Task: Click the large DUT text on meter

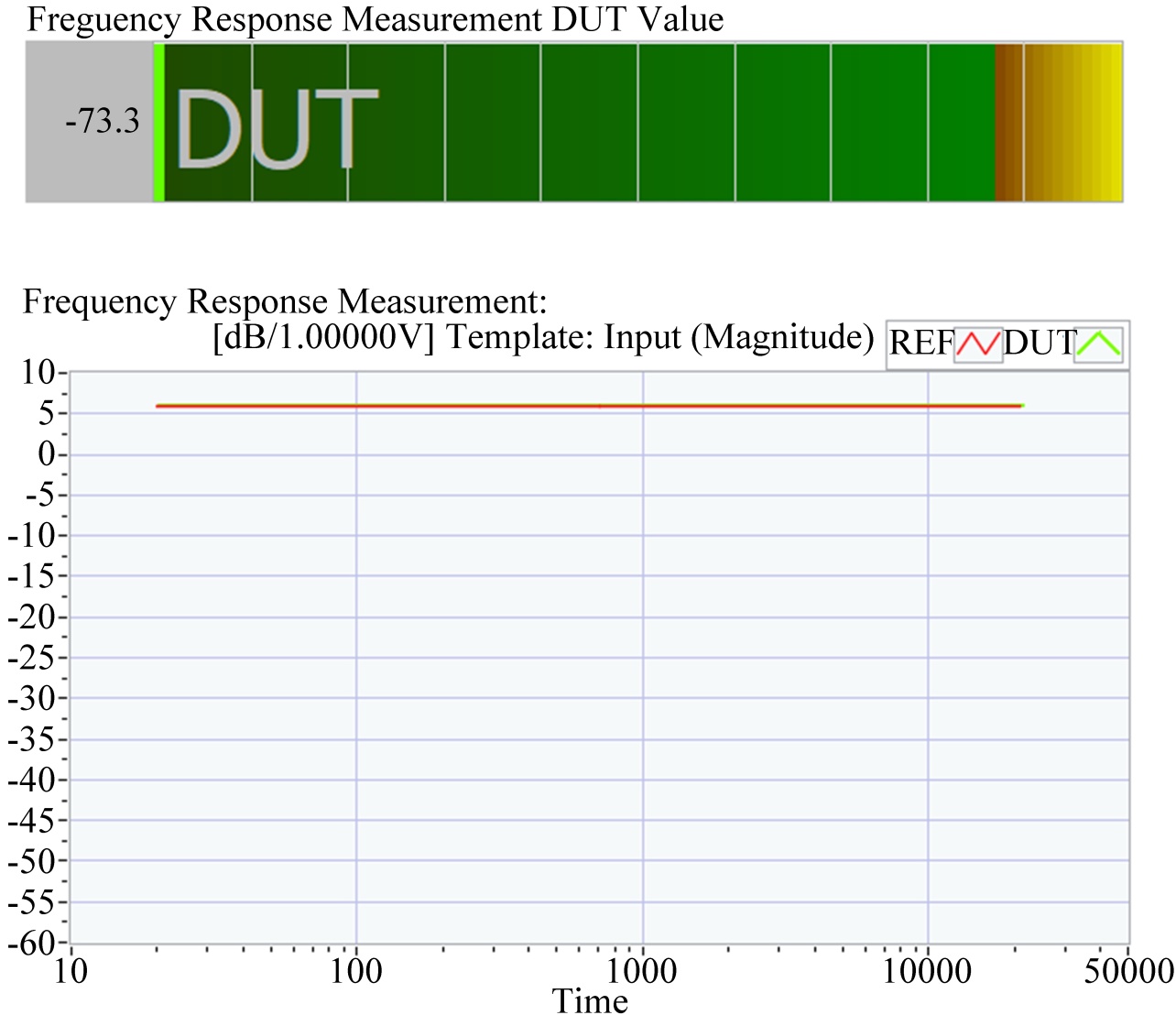Action: click(x=276, y=130)
